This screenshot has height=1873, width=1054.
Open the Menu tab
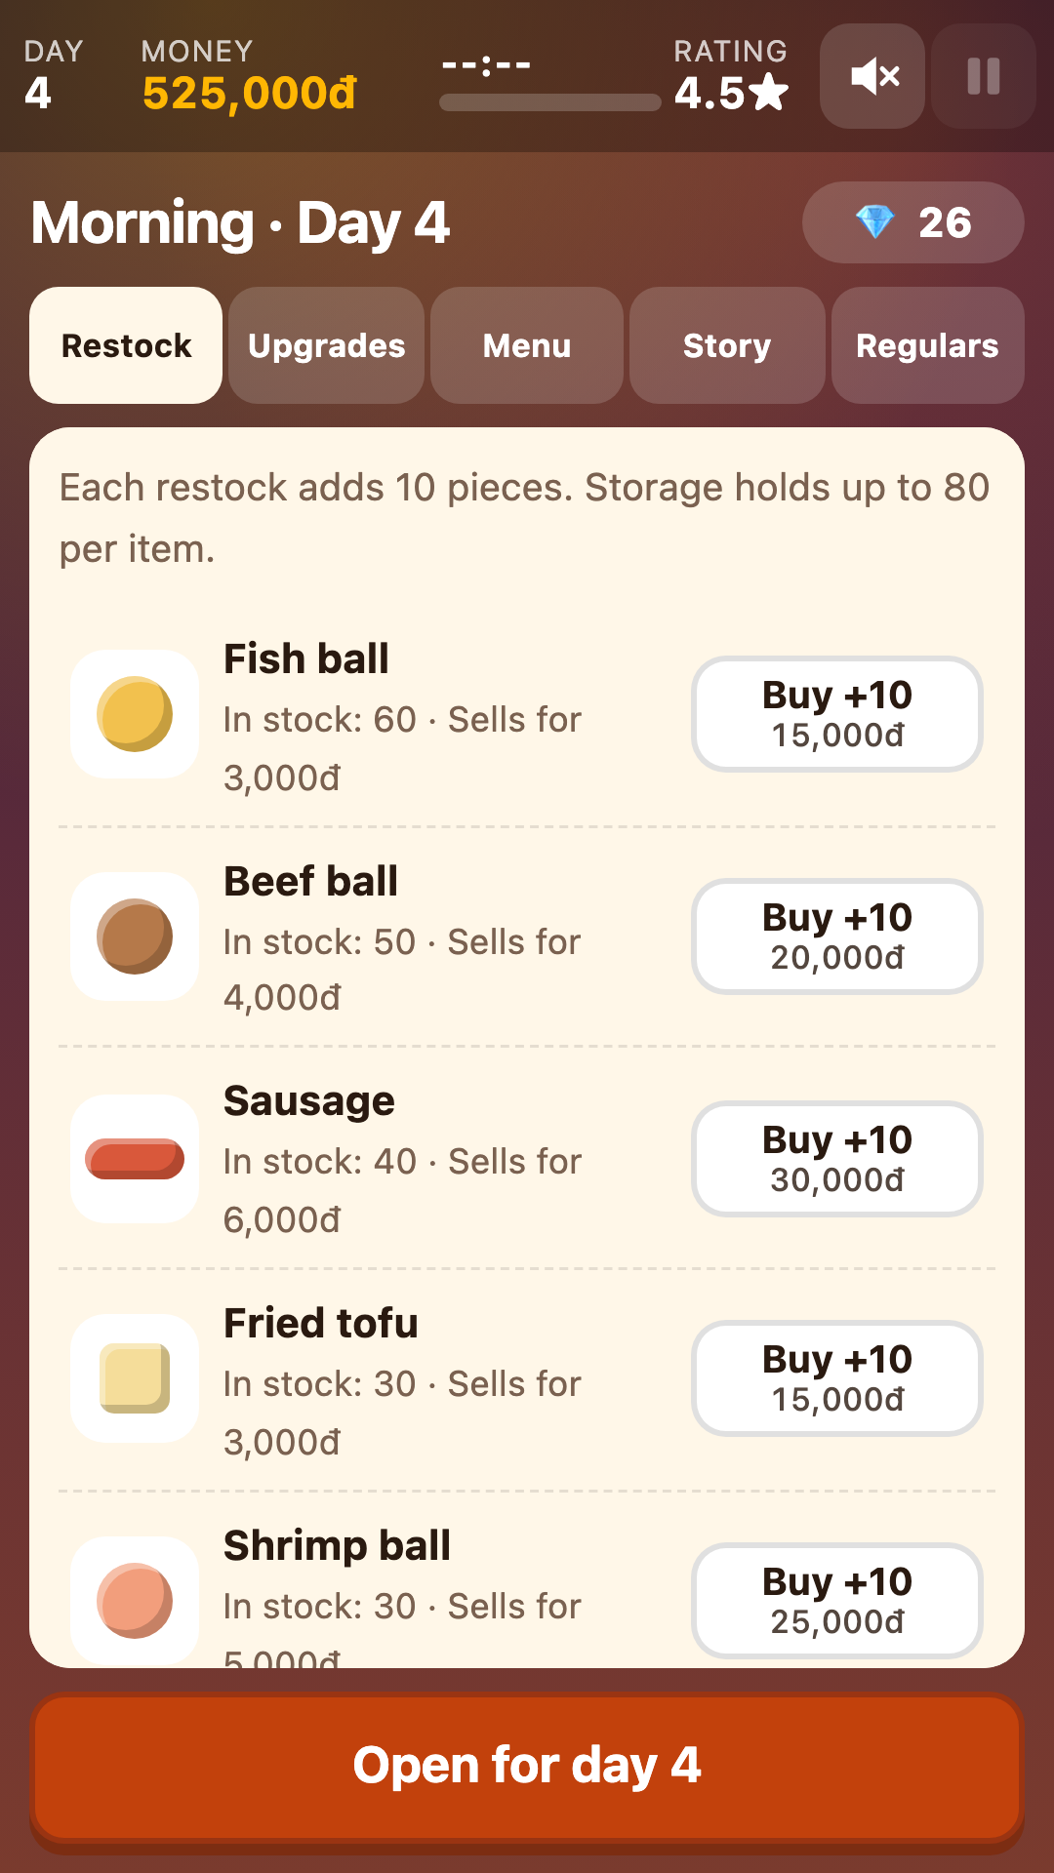tap(527, 345)
